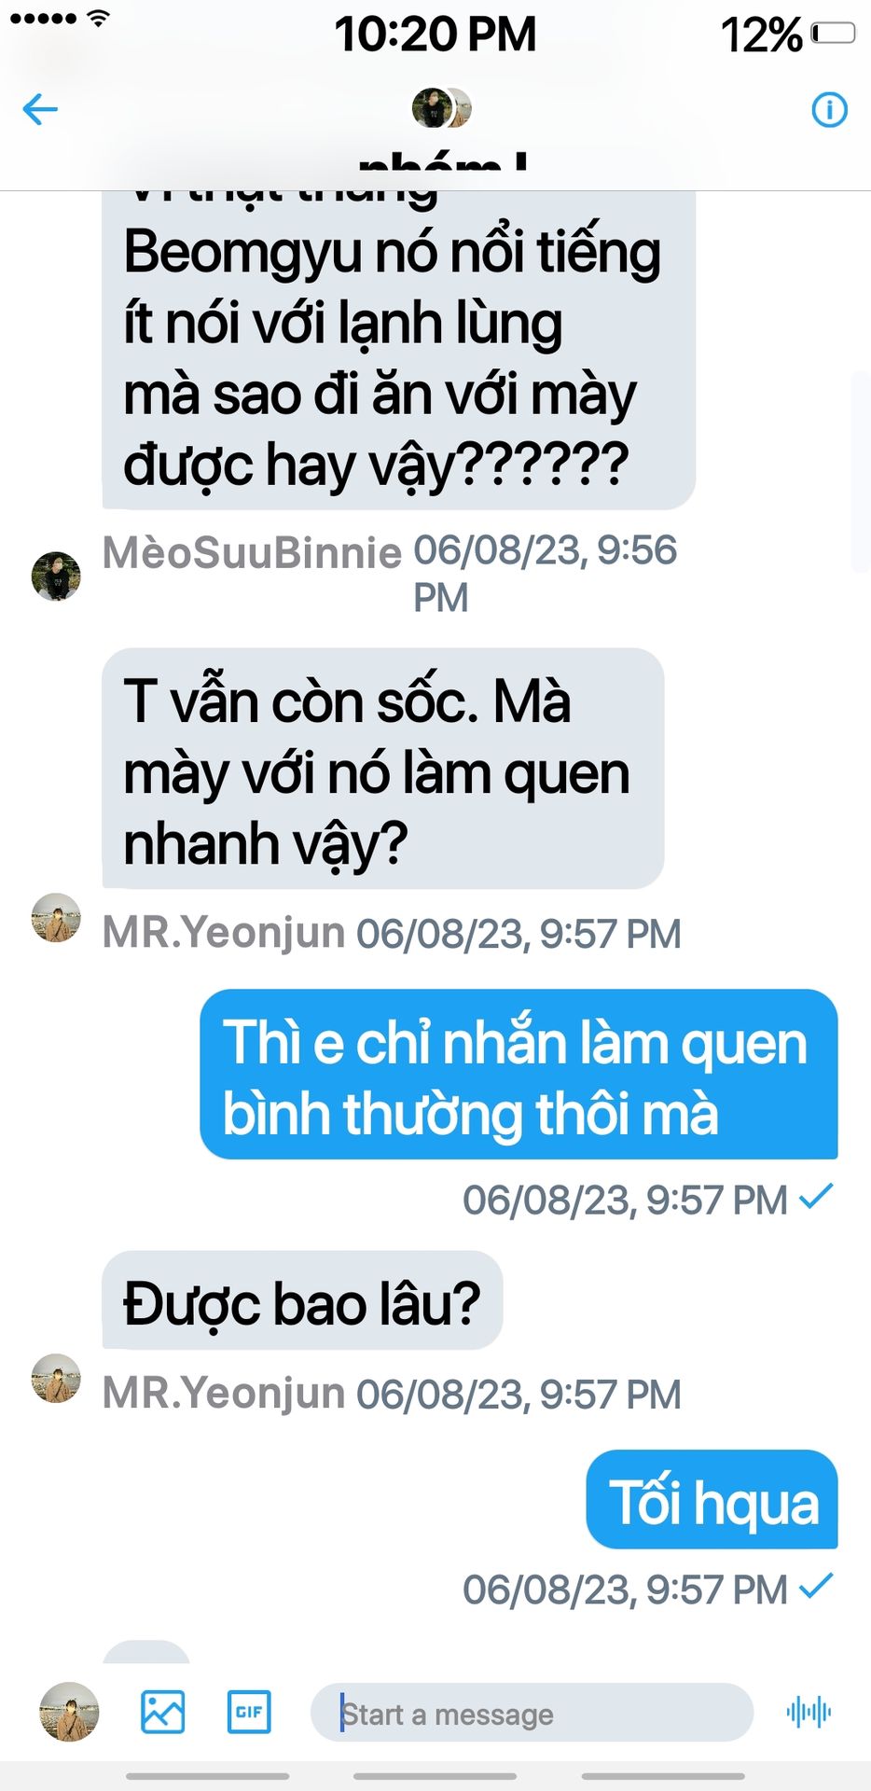Image resolution: width=871 pixels, height=1791 pixels.
Task: Select 'Thì e chỉ nhắn làm quen' bubble
Action: (518, 1075)
